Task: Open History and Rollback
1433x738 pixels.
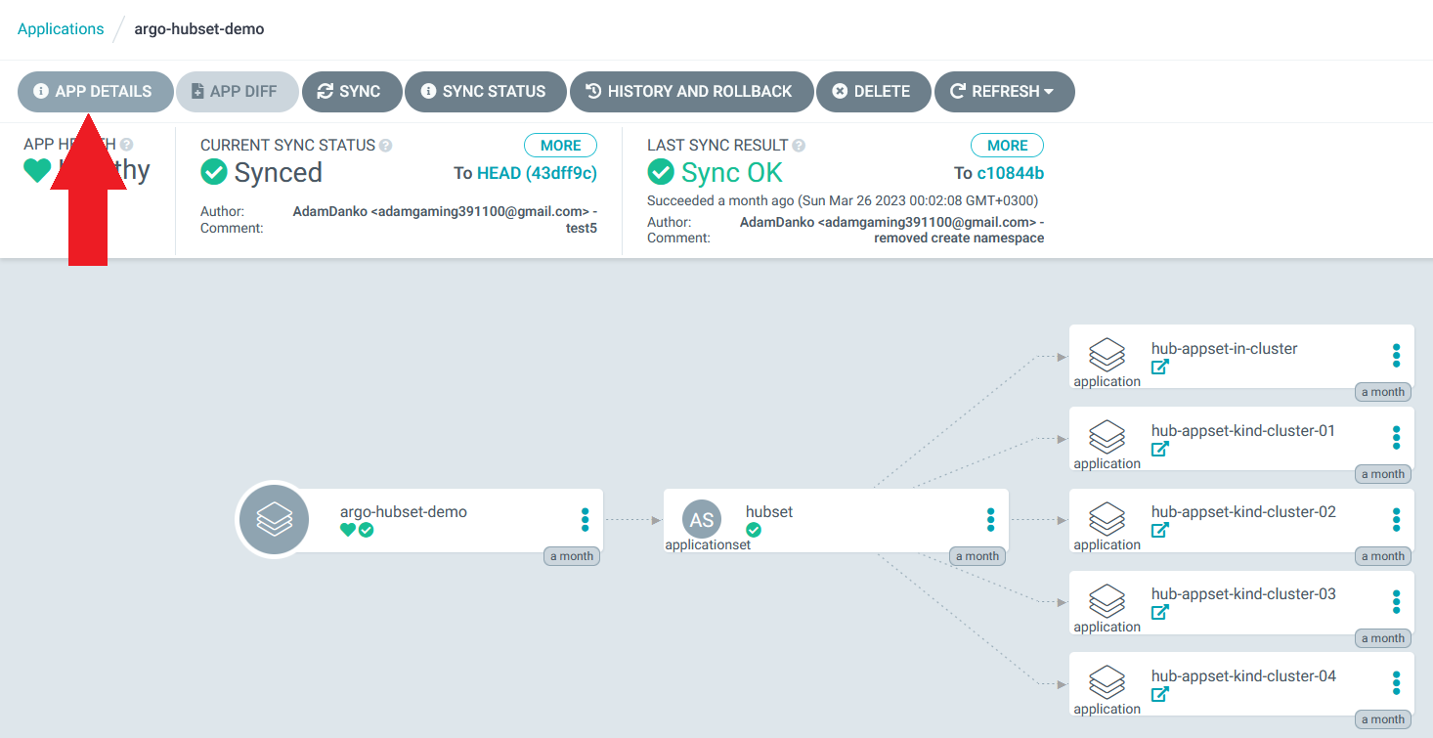Action: pyautogui.click(x=691, y=92)
